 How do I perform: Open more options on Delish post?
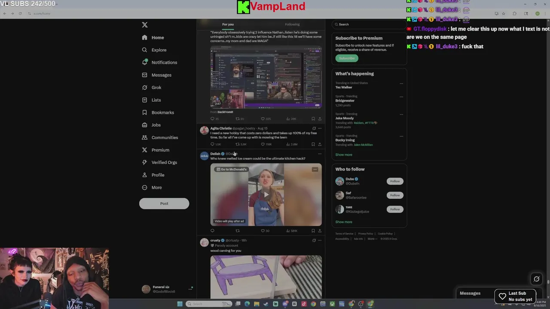click(320, 154)
